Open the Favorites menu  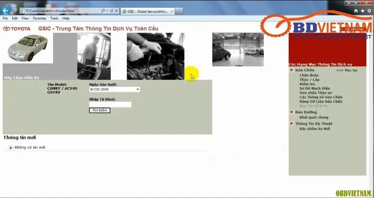pyautogui.click(x=39, y=18)
